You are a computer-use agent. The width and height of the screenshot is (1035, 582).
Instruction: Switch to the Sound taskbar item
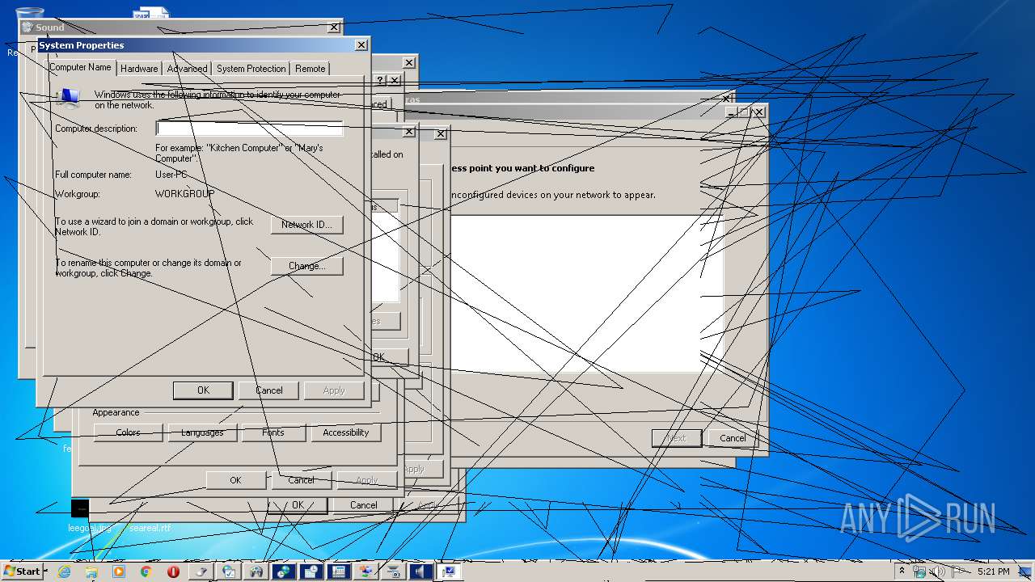[x=421, y=571]
